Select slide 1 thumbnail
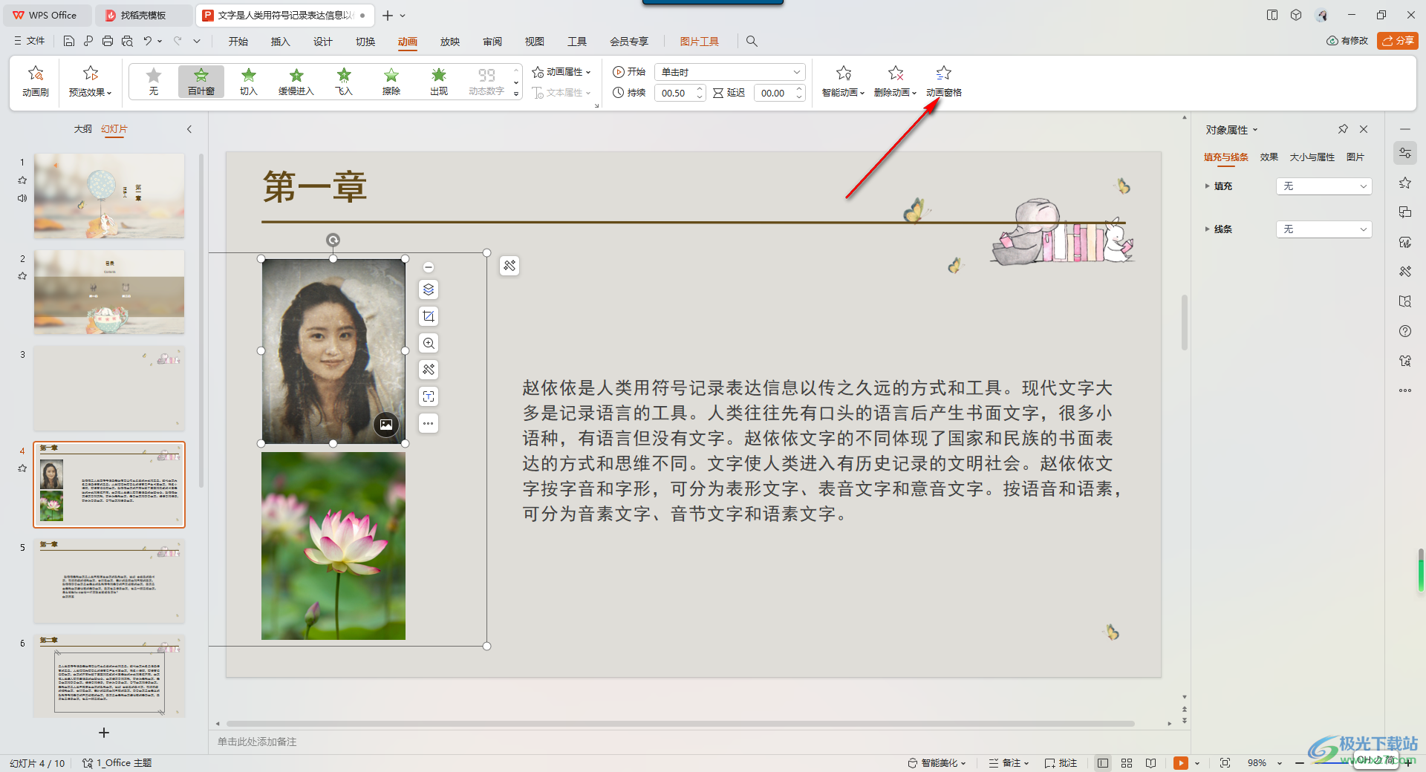Screen dimensions: 1426x772 pyautogui.click(x=109, y=196)
